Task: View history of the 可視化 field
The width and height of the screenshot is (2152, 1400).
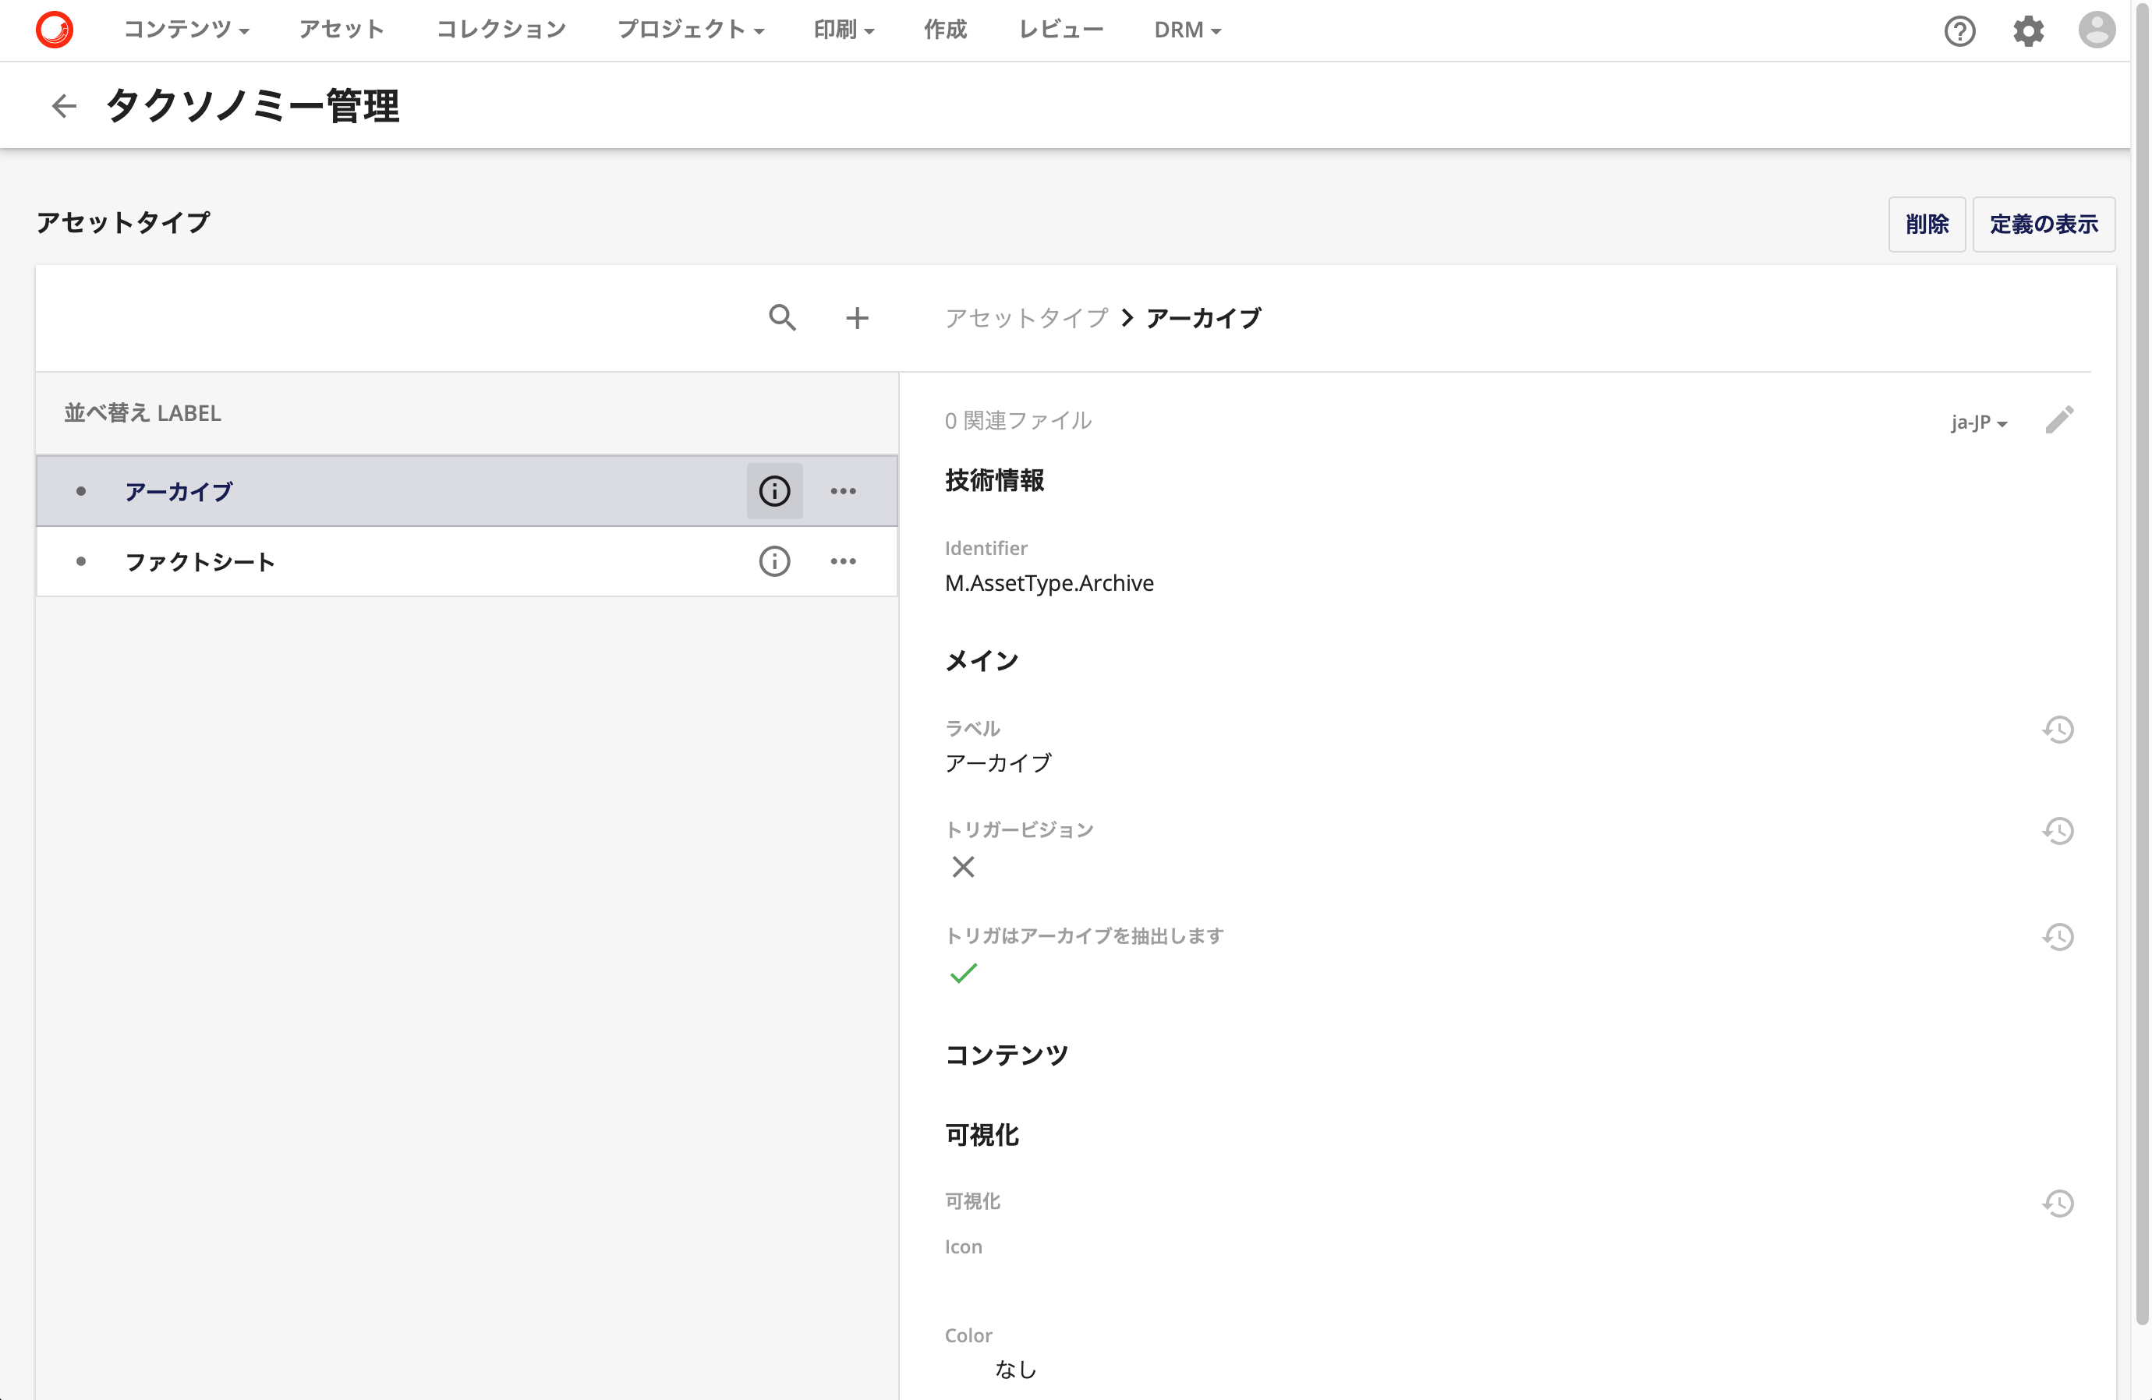Action: point(2058,1203)
